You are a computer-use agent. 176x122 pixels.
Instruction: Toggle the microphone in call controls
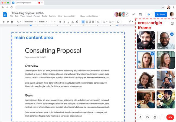(140, 117)
